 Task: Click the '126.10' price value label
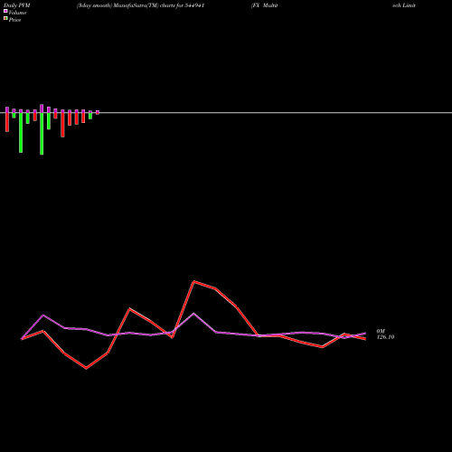coord(385,337)
